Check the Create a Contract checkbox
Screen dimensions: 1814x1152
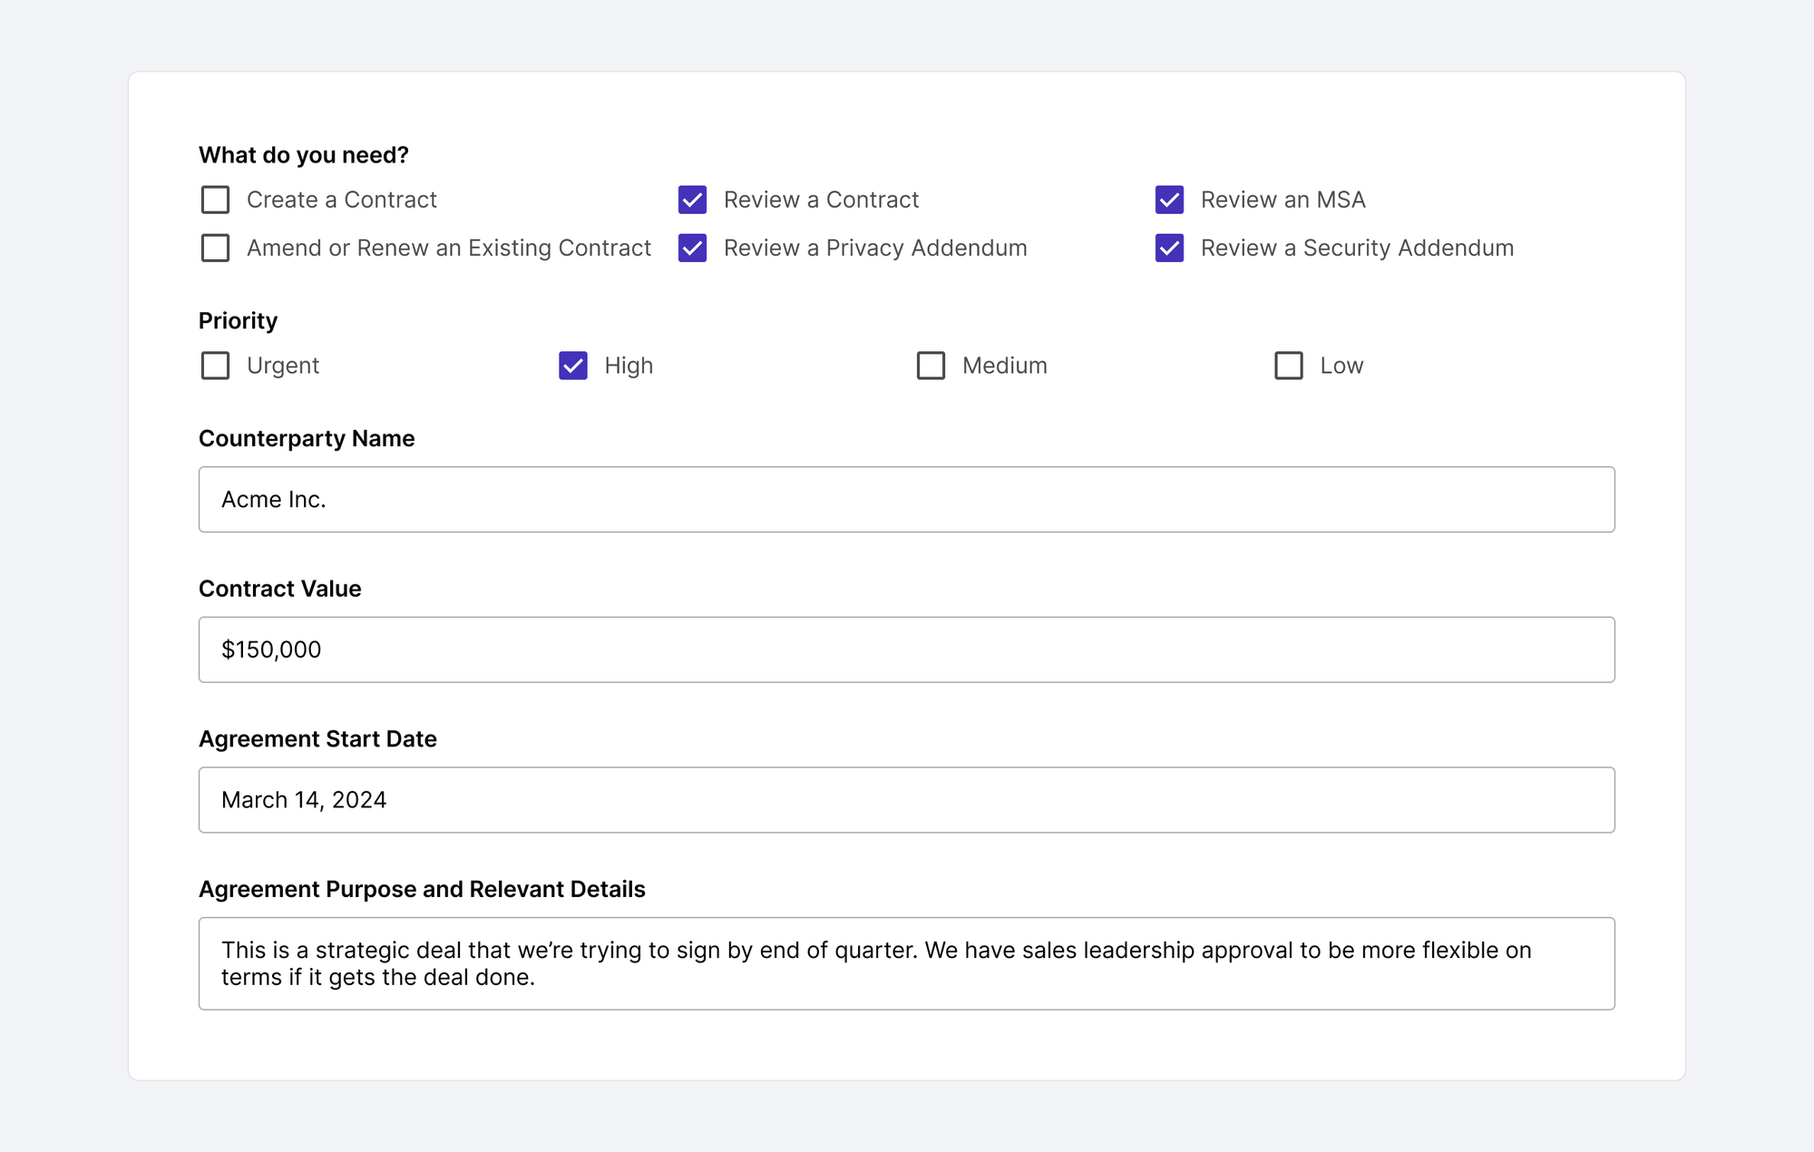pyautogui.click(x=215, y=200)
